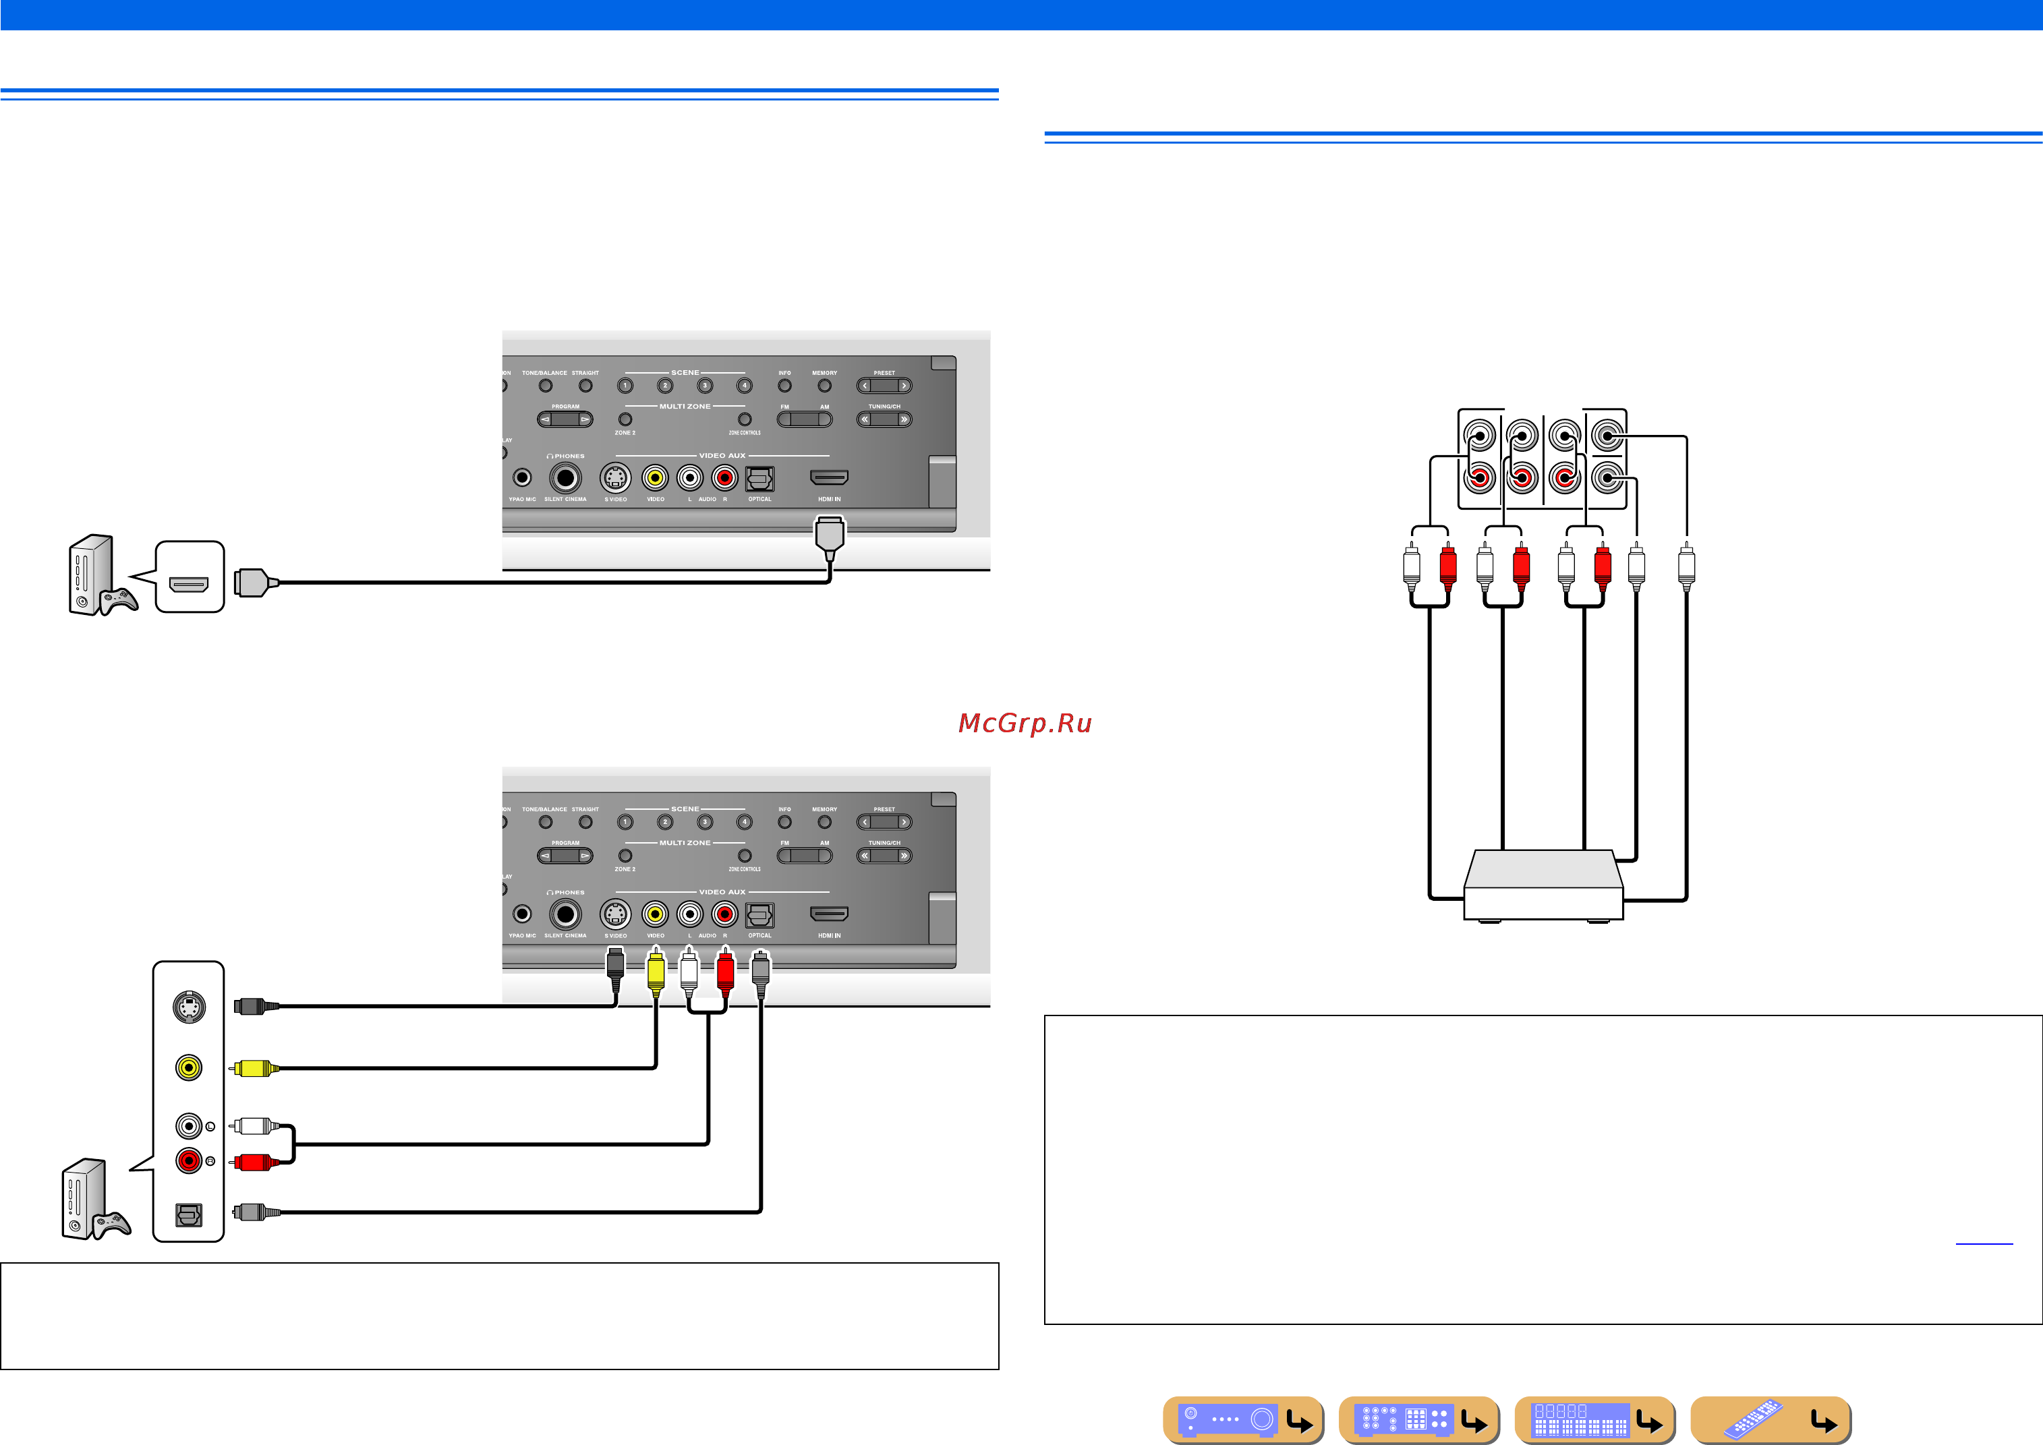Click the yellow video jack on console output panel
This screenshot has width=2043, height=1445.
click(x=189, y=1067)
